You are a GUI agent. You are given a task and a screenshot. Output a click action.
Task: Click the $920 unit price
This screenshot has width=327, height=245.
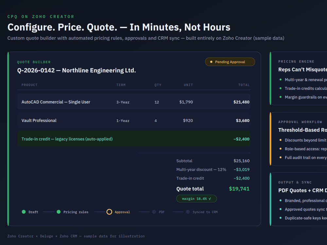tap(188, 121)
